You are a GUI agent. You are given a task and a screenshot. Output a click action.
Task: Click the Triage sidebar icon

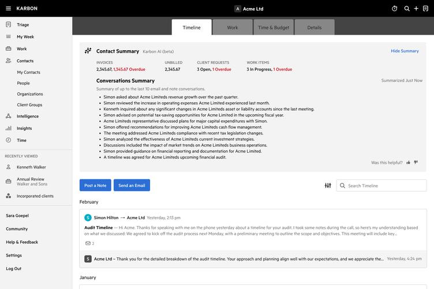9,25
